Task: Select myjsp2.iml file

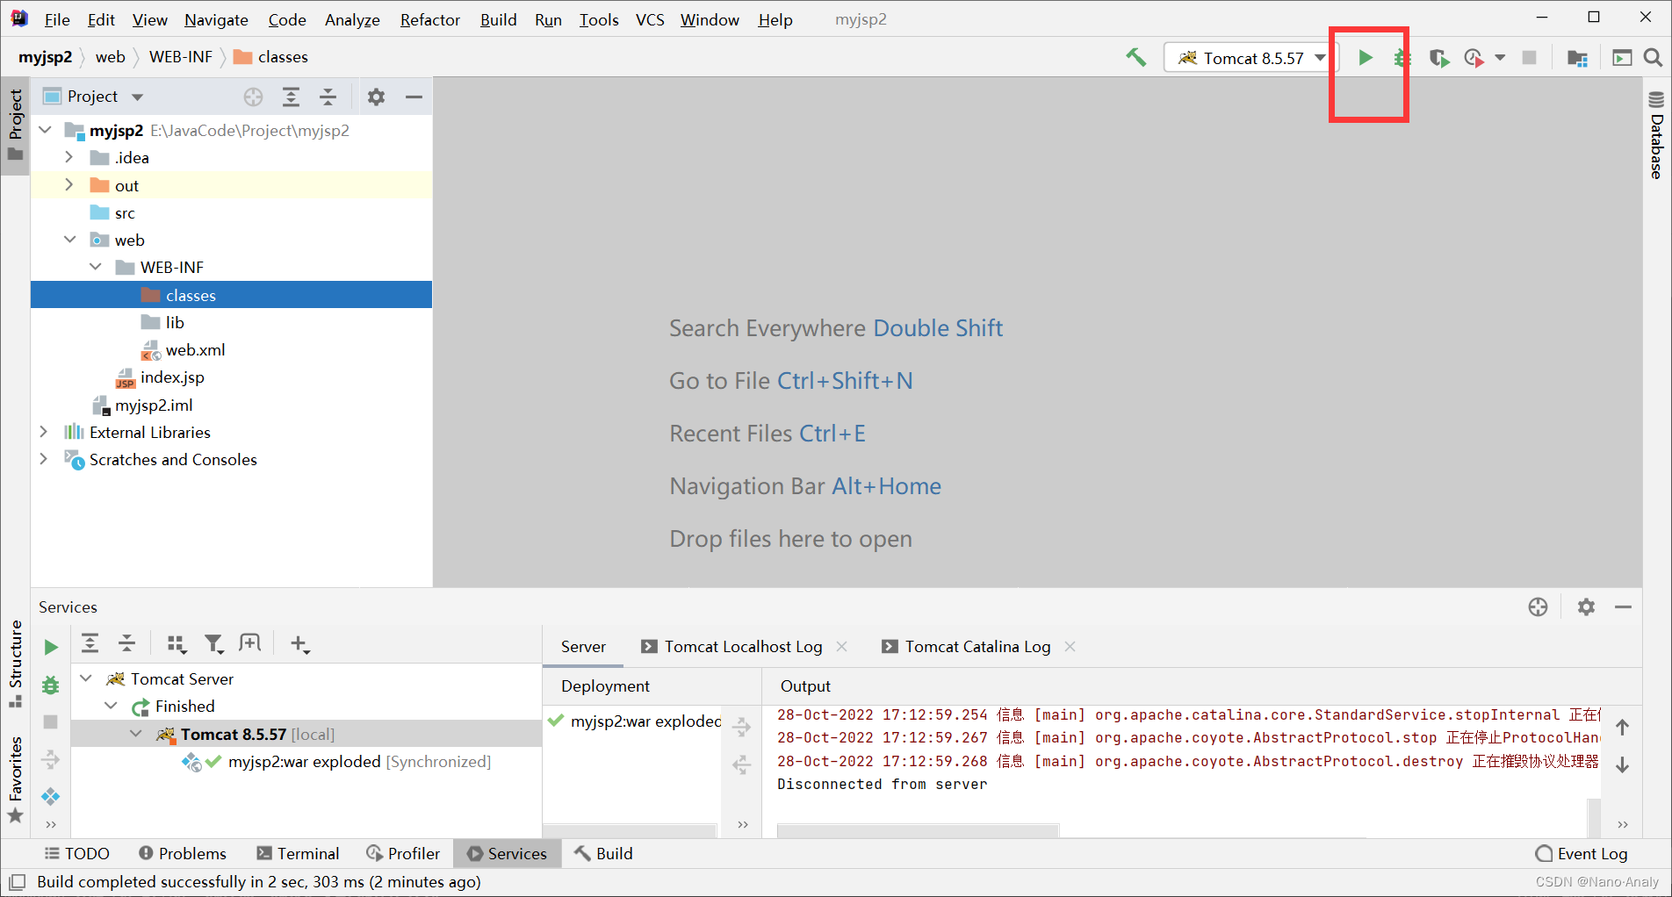Action: pos(154,405)
